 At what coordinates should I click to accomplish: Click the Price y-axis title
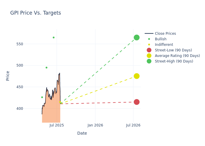coord(8,76)
